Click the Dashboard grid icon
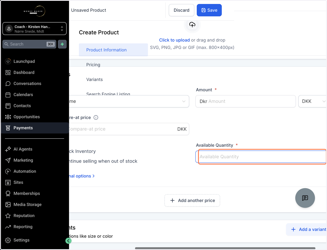The width and height of the screenshot is (327, 250). [8, 72]
